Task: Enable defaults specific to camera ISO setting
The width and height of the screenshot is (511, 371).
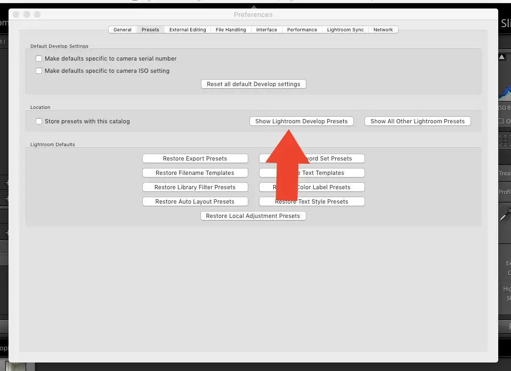Action: (39, 71)
